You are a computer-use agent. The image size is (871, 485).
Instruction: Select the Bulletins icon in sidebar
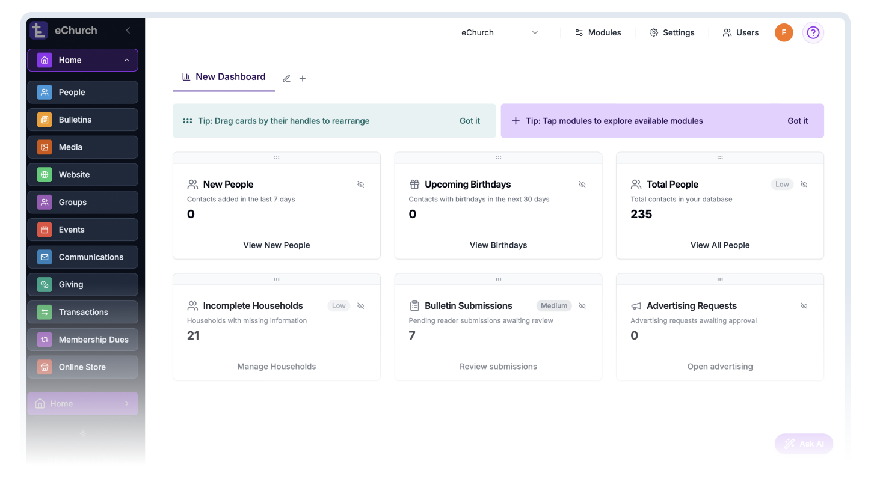(x=44, y=120)
